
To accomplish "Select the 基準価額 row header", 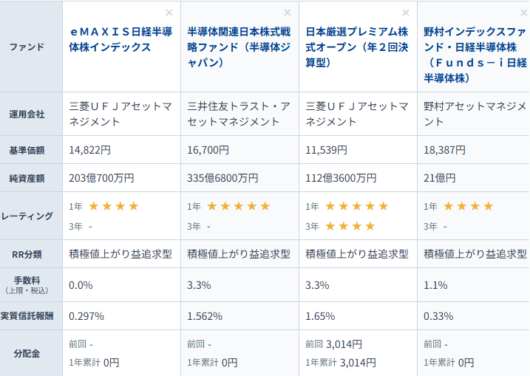I will [27, 150].
